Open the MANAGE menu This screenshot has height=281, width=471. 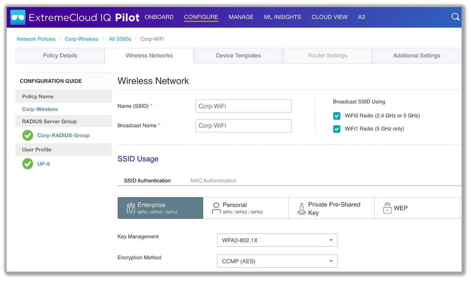coord(241,17)
